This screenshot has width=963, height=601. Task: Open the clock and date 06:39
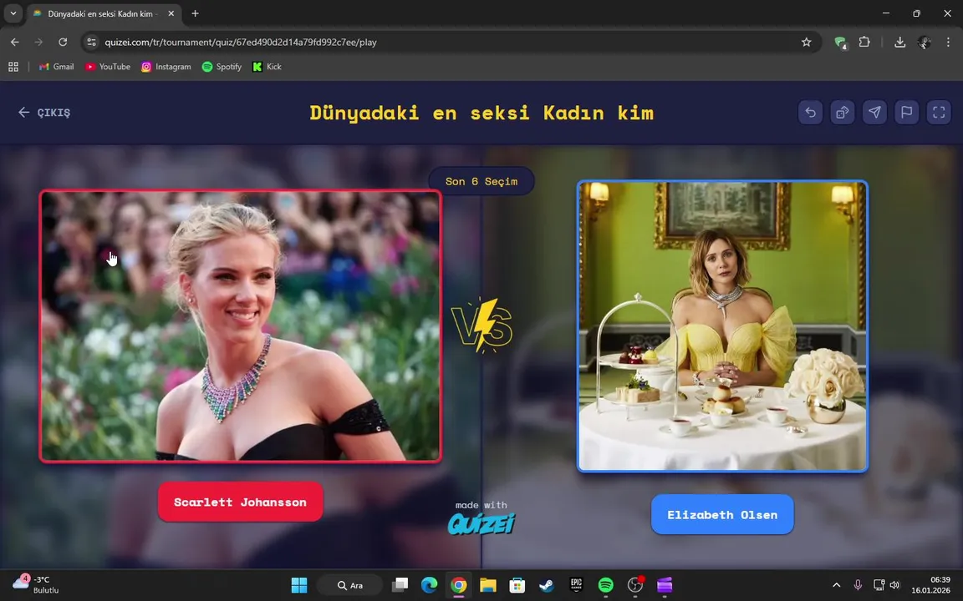(930, 585)
